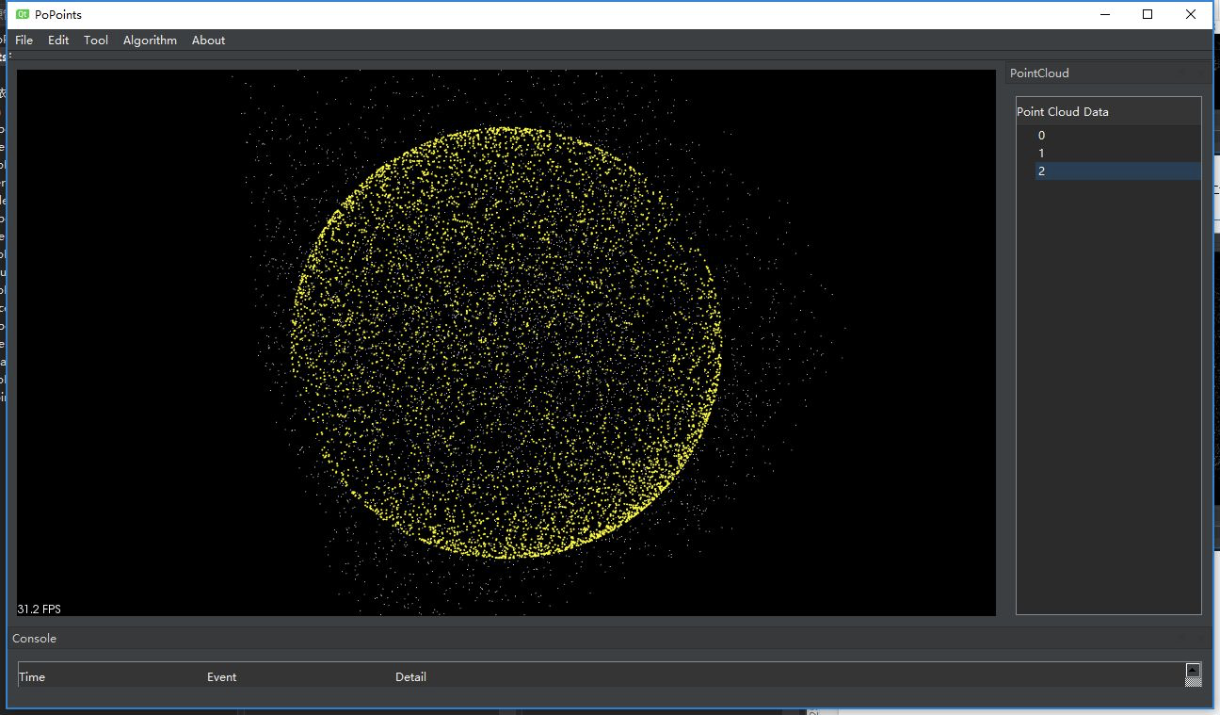Click the yellow sphere point cloud in the viewport

coord(507,343)
